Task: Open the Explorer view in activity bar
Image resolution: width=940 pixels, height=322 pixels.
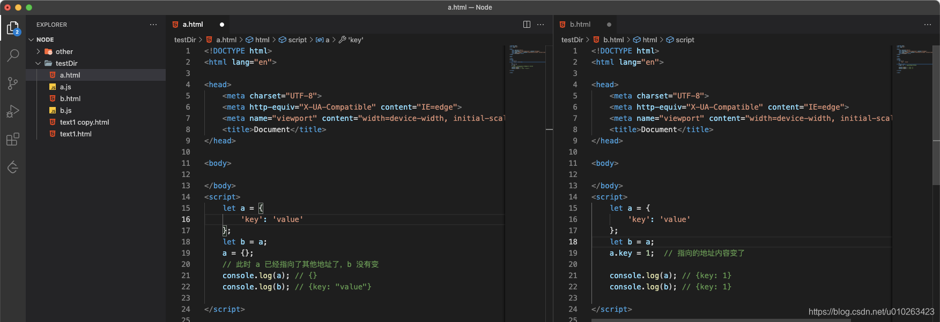Action: 13,28
